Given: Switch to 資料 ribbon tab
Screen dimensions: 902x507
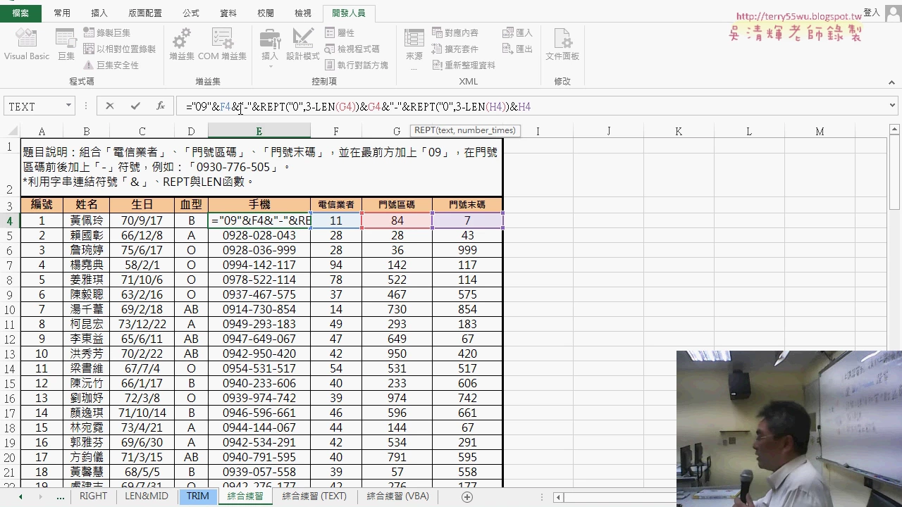Looking at the screenshot, I should pos(228,13).
